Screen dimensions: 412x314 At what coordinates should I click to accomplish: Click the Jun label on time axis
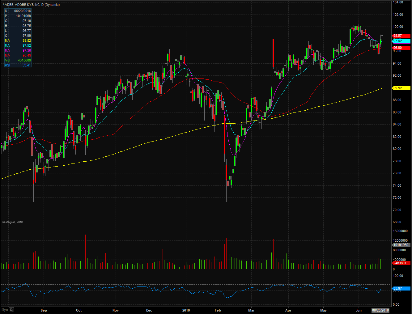359,310
